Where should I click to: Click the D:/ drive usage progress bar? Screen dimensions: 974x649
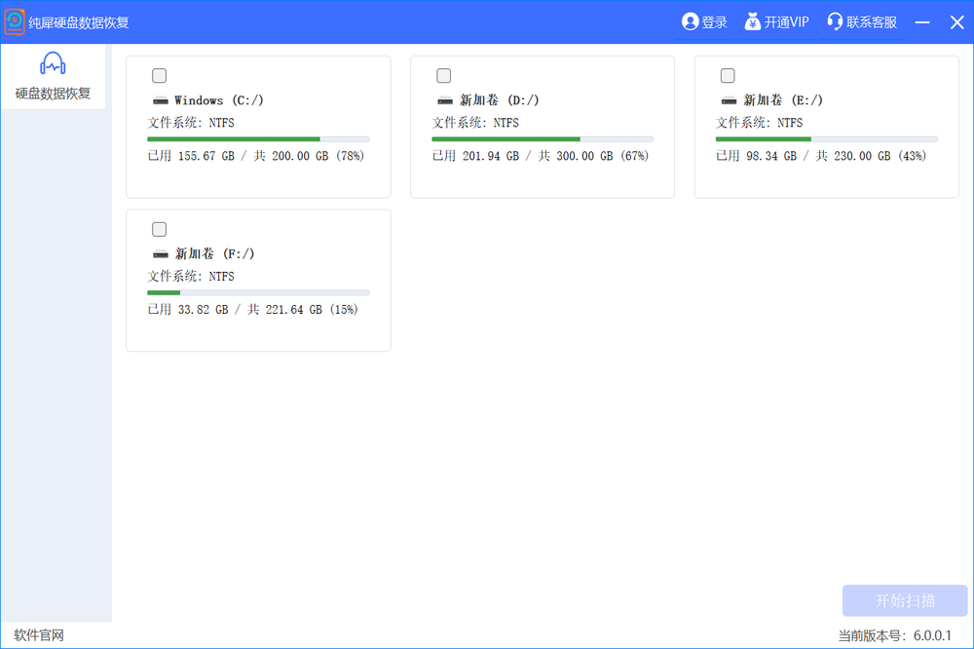click(543, 139)
